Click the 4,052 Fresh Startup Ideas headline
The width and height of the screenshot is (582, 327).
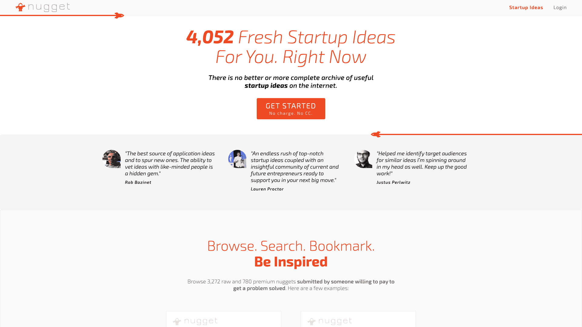[x=291, y=47]
